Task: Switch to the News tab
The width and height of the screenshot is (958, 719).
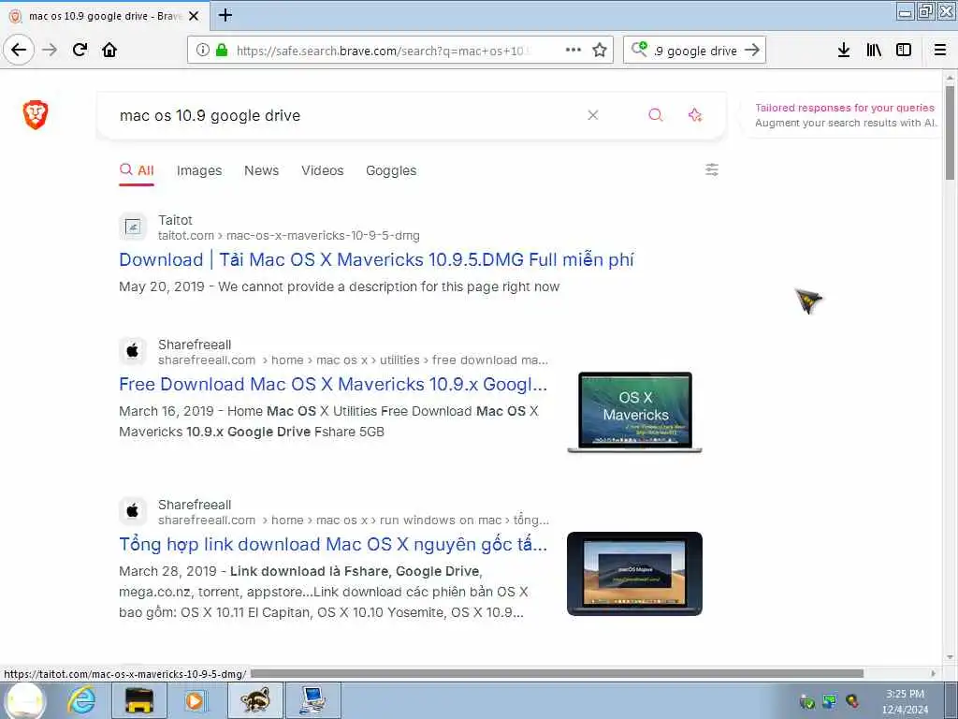Action: coord(262,170)
